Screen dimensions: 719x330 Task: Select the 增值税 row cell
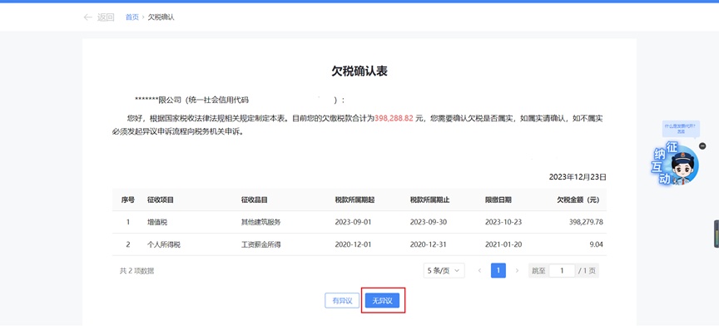(157, 222)
